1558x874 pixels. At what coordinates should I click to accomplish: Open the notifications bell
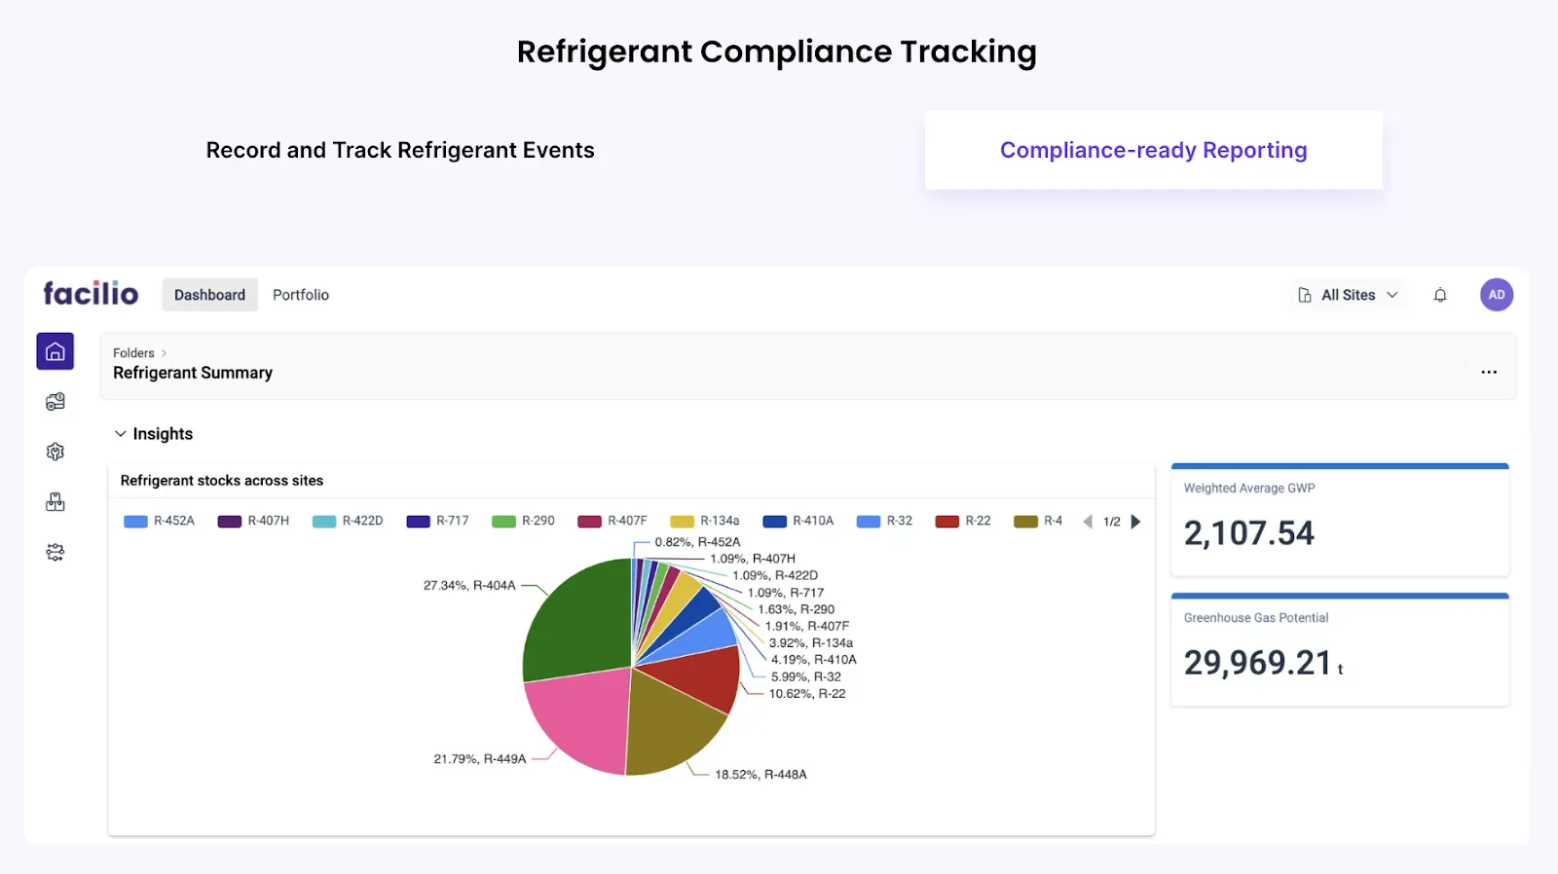click(x=1440, y=295)
